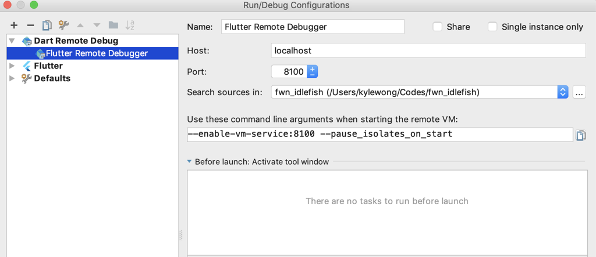Click the Port number stepper arrows
596x257 pixels.
coord(313,72)
